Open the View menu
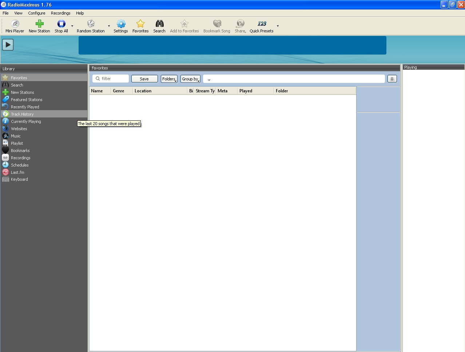This screenshot has height=352, width=465. coord(18,13)
